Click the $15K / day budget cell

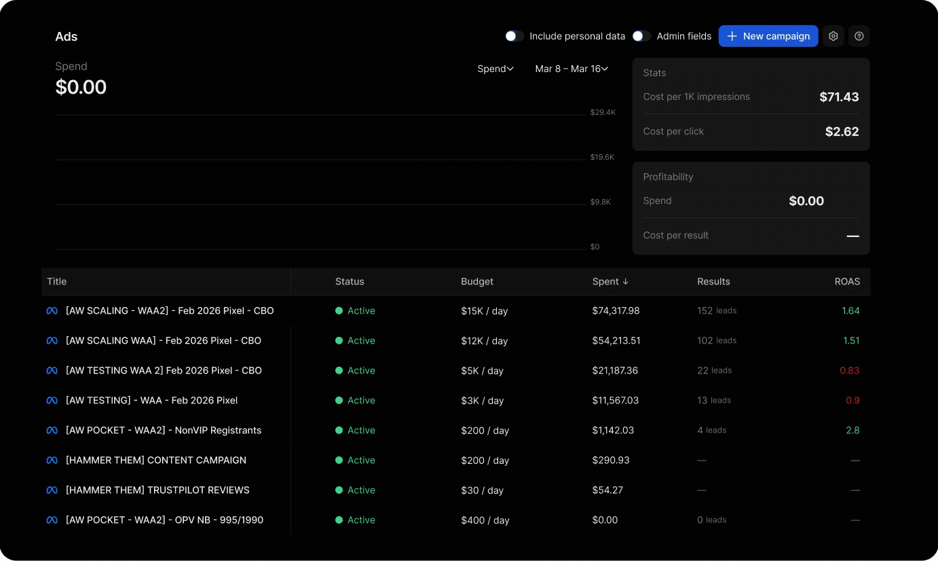tap(485, 311)
